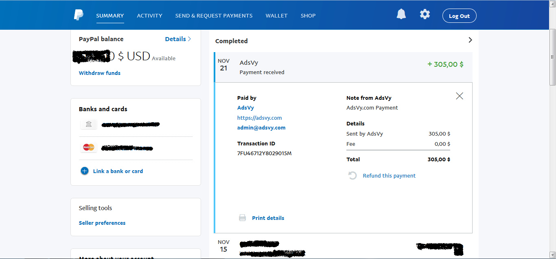Screen dimensions: 556x259
Task: Open the notifications bell
Action: 401,14
